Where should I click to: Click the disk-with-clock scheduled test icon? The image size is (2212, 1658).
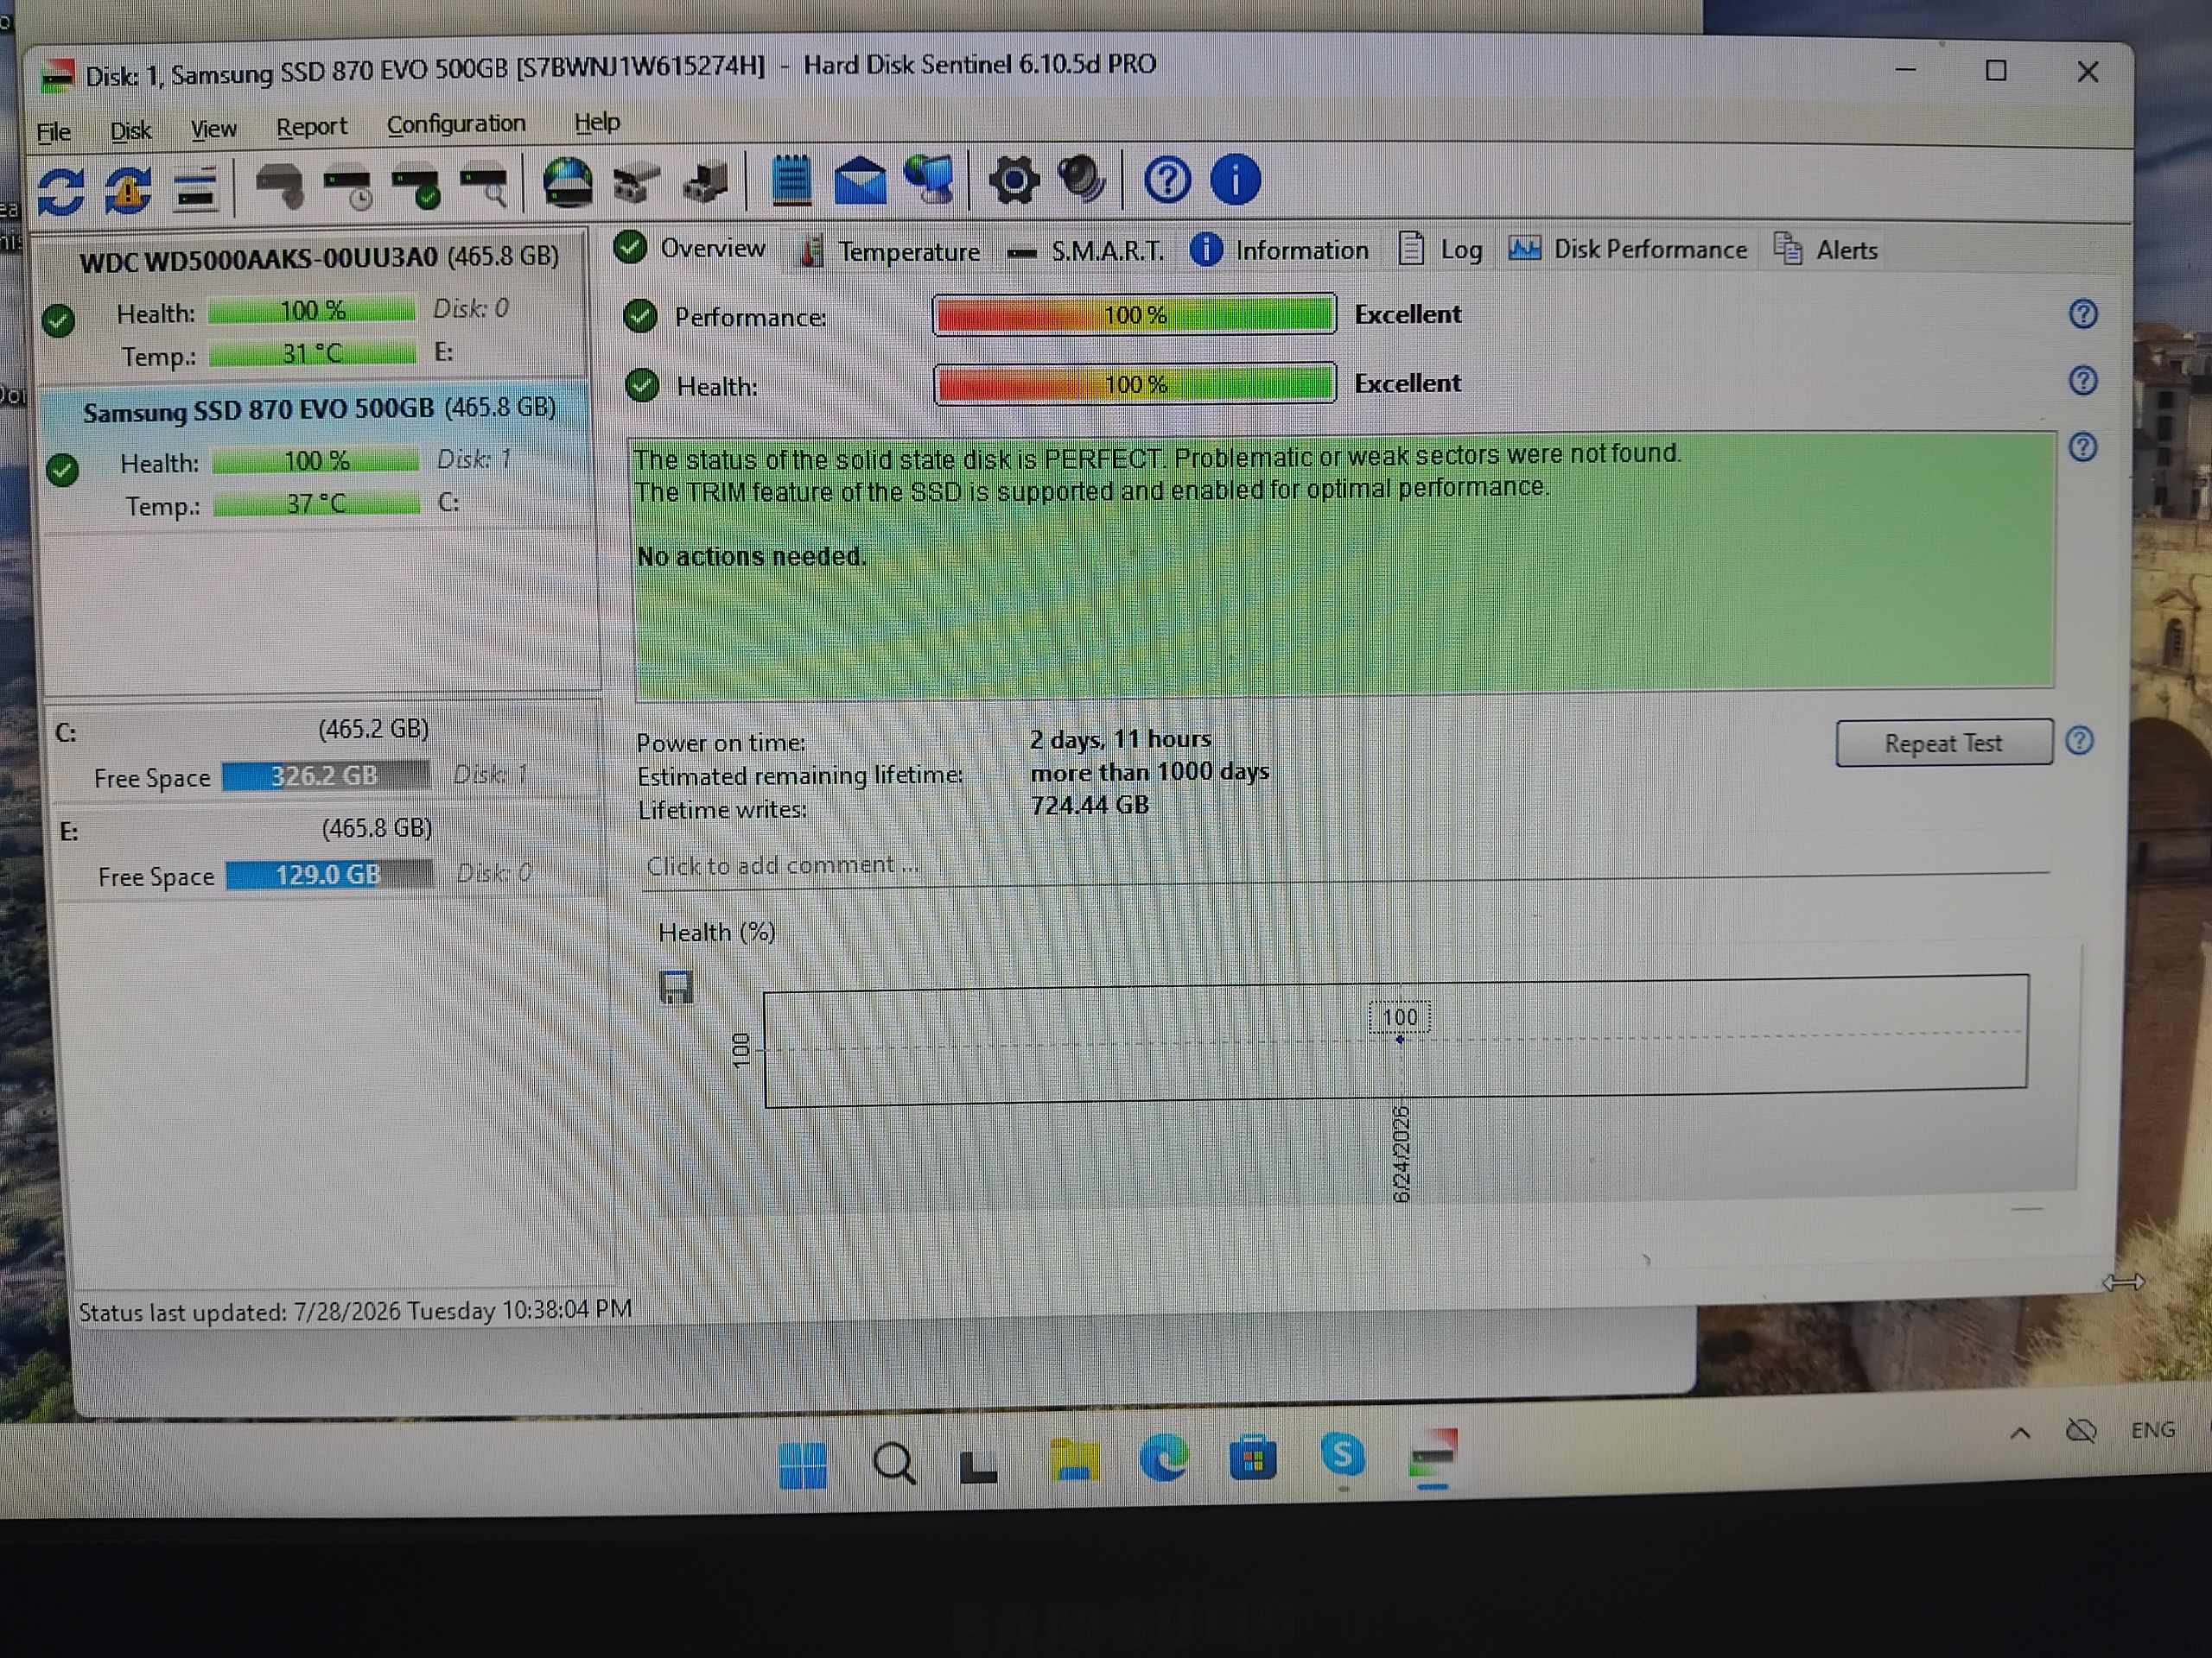347,187
